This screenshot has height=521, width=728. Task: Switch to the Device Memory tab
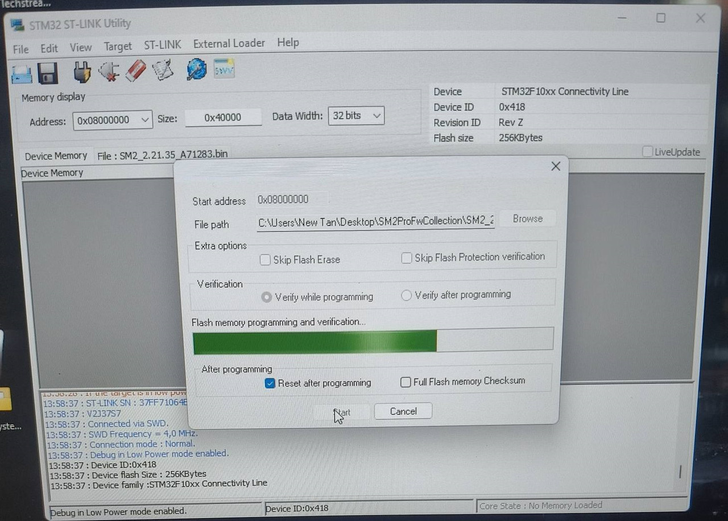(x=56, y=156)
